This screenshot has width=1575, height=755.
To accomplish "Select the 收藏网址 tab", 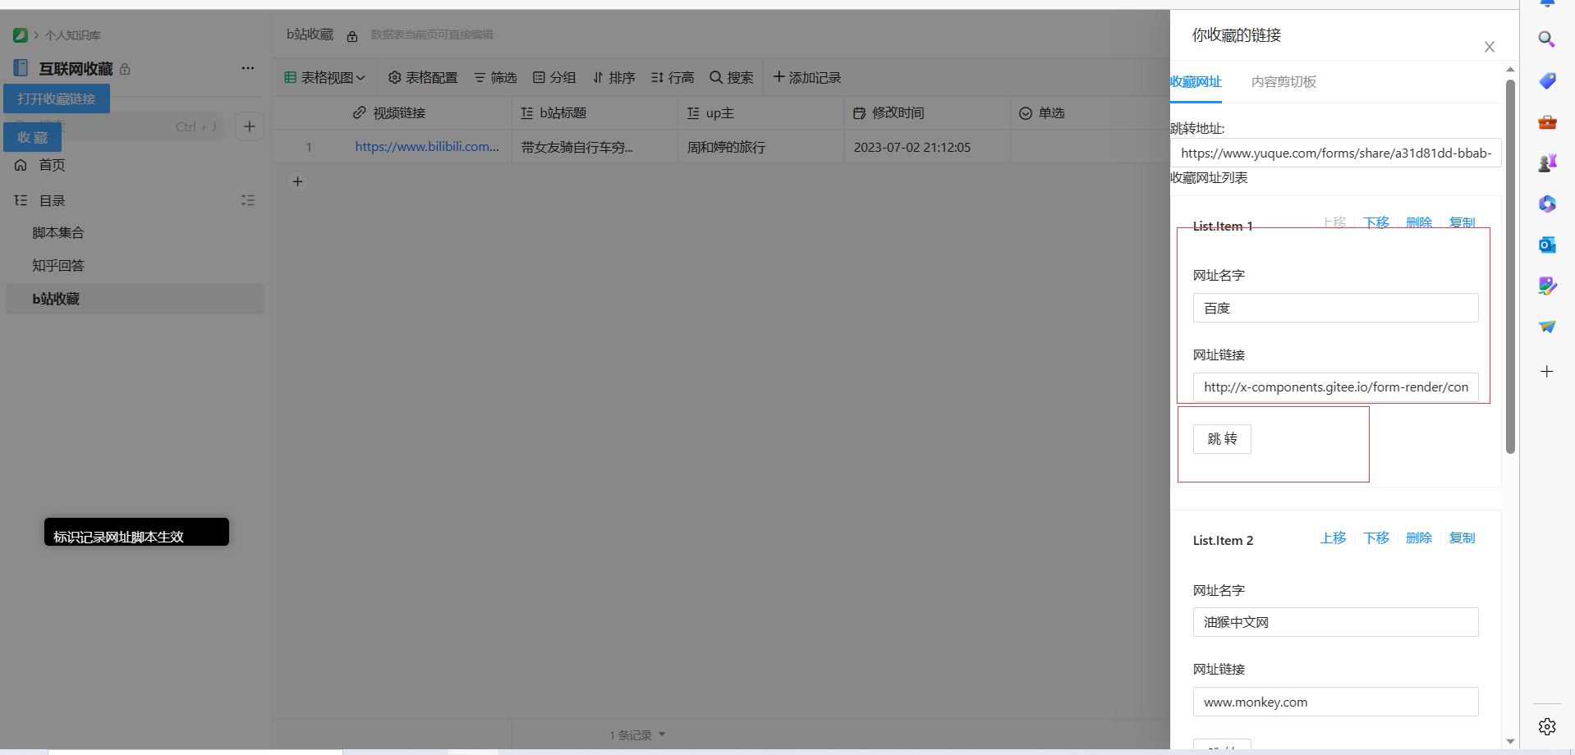I will (1196, 82).
